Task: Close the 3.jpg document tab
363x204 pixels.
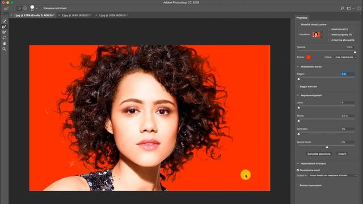Action: click(96, 15)
